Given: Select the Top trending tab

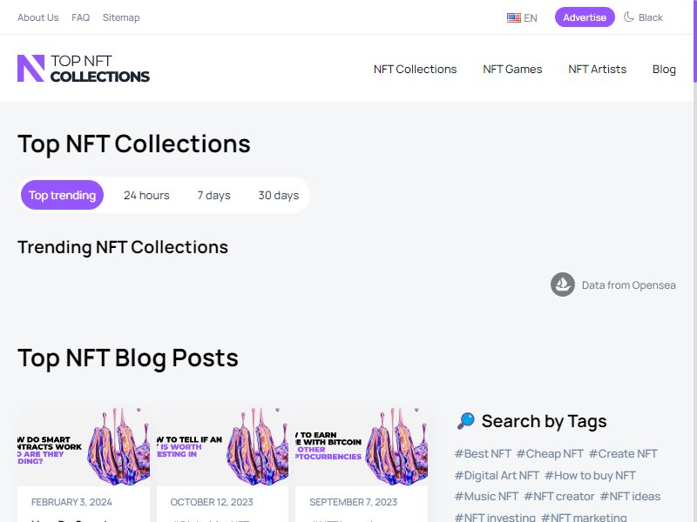Looking at the screenshot, I should point(62,195).
